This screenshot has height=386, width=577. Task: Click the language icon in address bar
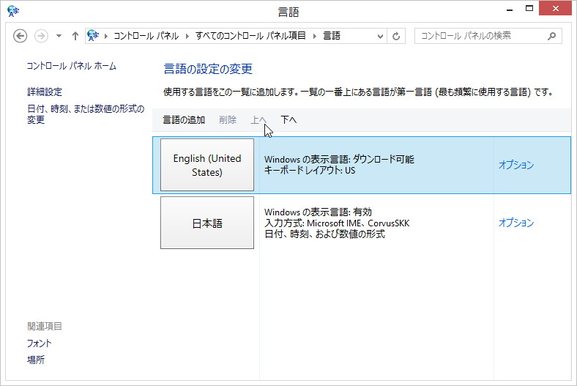[93, 36]
